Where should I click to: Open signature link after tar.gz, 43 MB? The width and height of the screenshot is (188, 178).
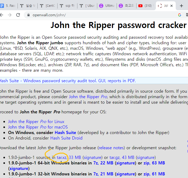(x=146, y=157)
